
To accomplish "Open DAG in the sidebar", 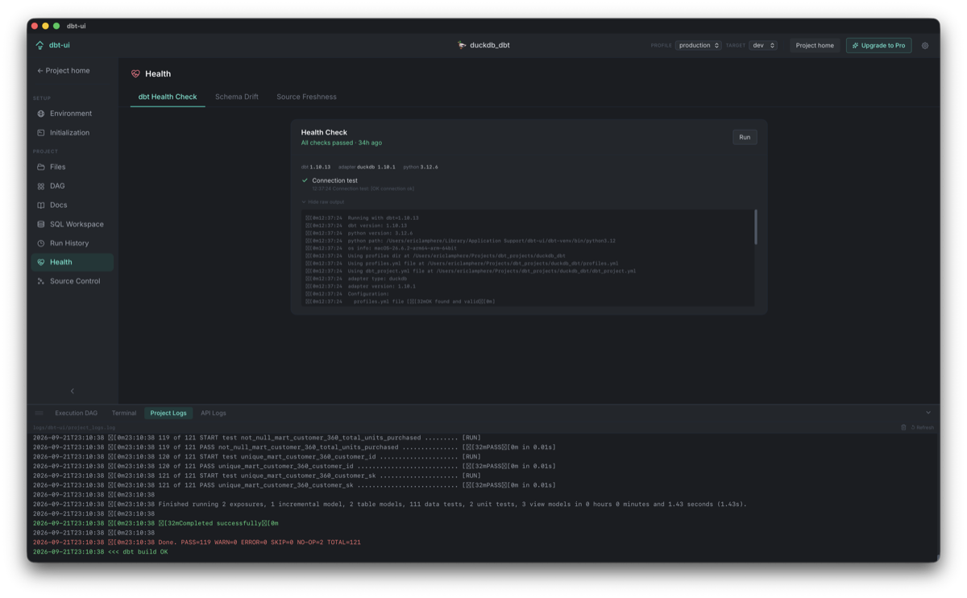I will click(73, 186).
